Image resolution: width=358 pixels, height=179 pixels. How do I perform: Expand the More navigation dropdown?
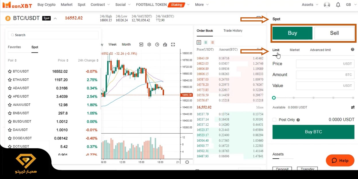coord(201,5)
